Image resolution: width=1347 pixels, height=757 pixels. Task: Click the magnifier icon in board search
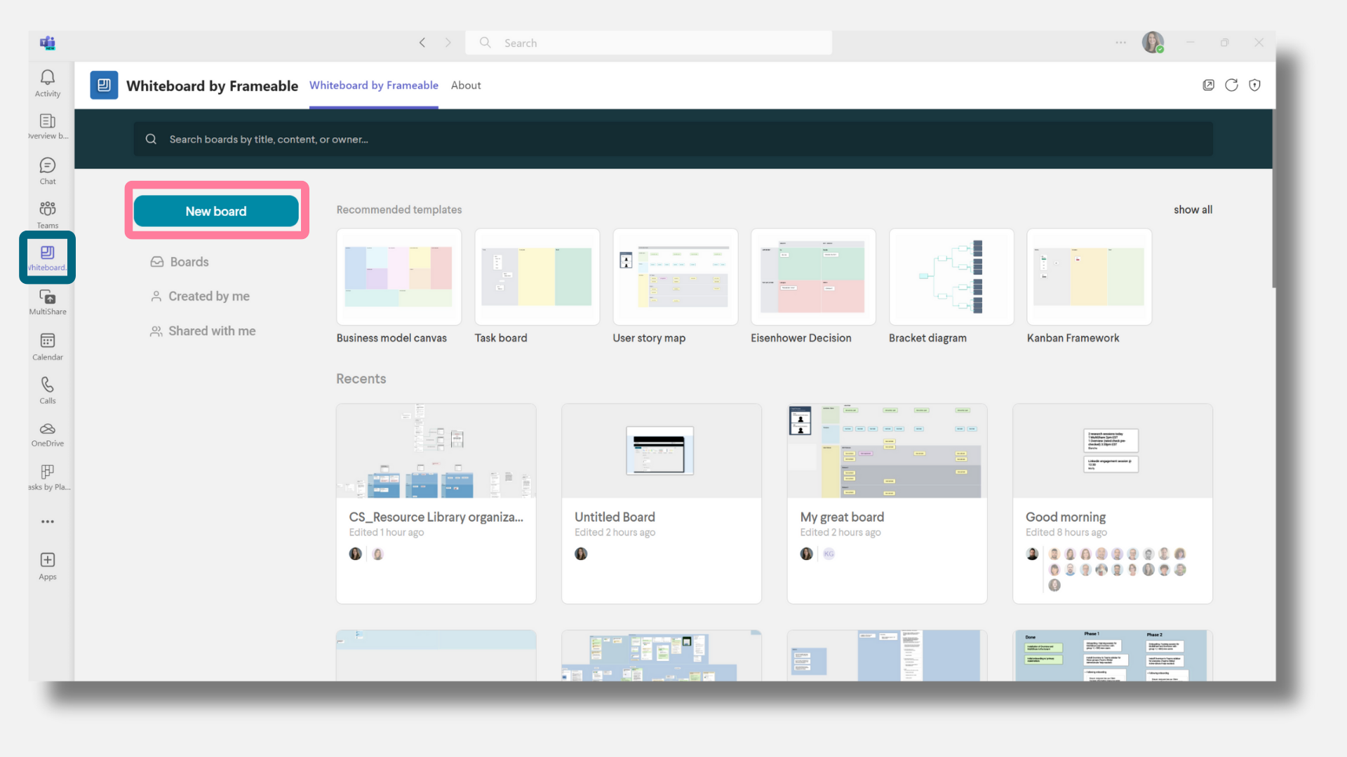[x=151, y=139]
